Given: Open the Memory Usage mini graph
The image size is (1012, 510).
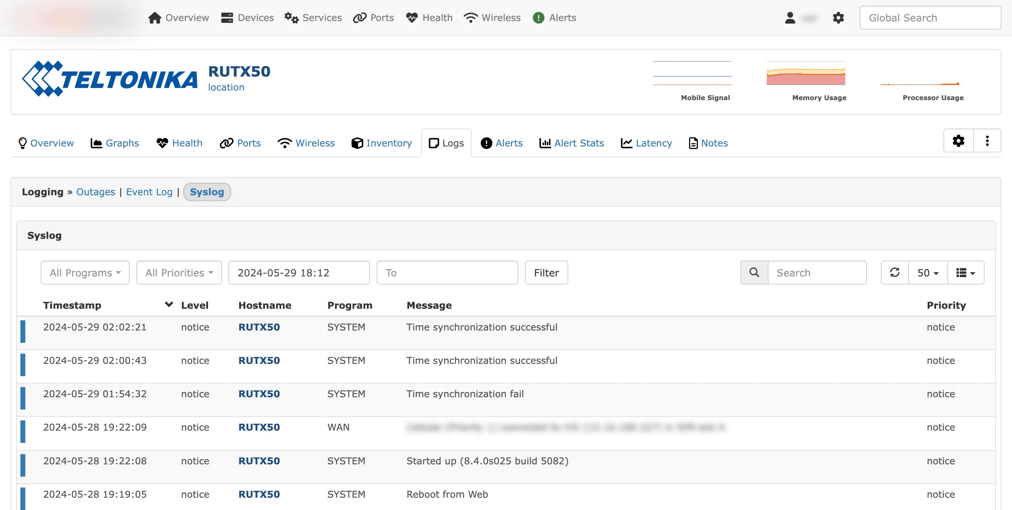Looking at the screenshot, I should coord(806,73).
